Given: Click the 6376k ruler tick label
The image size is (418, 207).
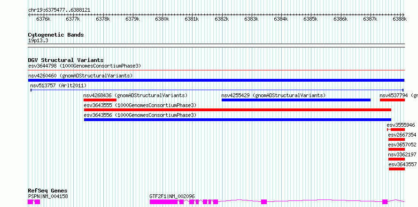Looking at the screenshot, I should click(43, 19).
